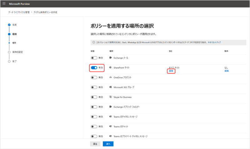
Task: Enable the OneDrive アカウント toggle
Action: pos(94,77)
